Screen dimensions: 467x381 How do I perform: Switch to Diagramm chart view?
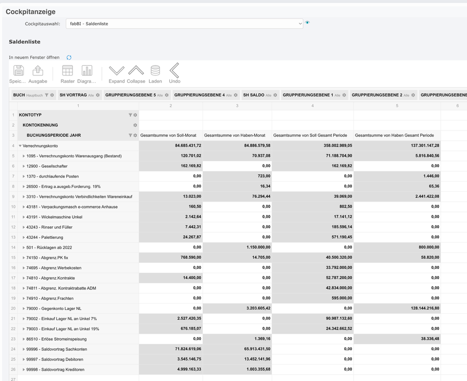click(86, 71)
